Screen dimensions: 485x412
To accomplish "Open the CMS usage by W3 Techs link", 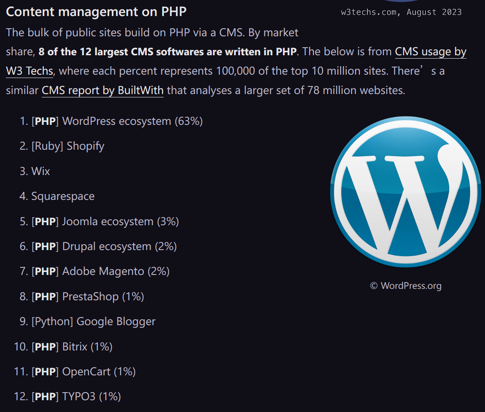I will [x=430, y=52].
